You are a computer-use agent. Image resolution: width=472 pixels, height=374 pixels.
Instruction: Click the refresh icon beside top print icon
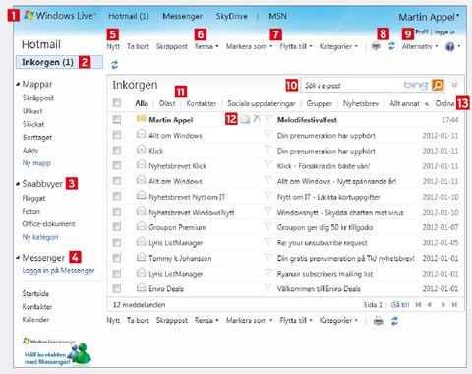click(x=391, y=46)
